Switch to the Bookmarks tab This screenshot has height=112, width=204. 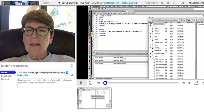pos(6,76)
